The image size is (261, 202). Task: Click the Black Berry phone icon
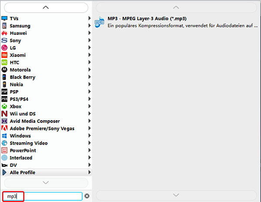pyautogui.click(x=4, y=77)
